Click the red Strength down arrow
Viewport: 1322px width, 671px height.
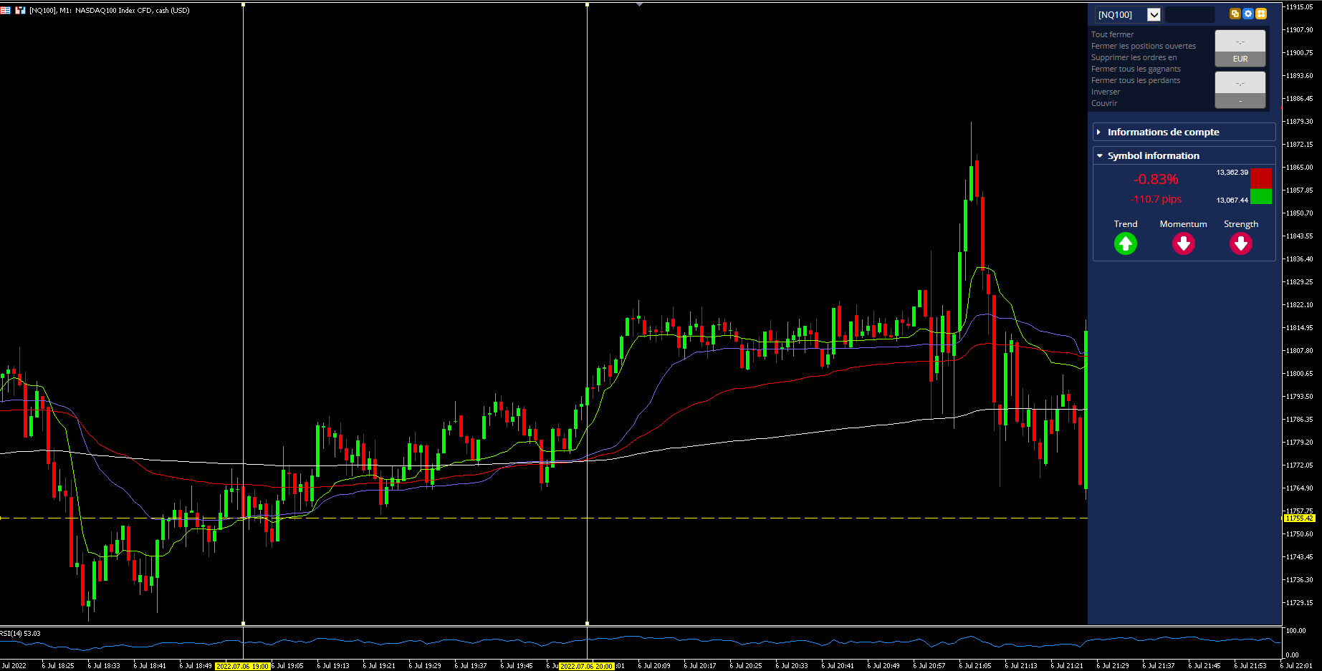[1241, 244]
